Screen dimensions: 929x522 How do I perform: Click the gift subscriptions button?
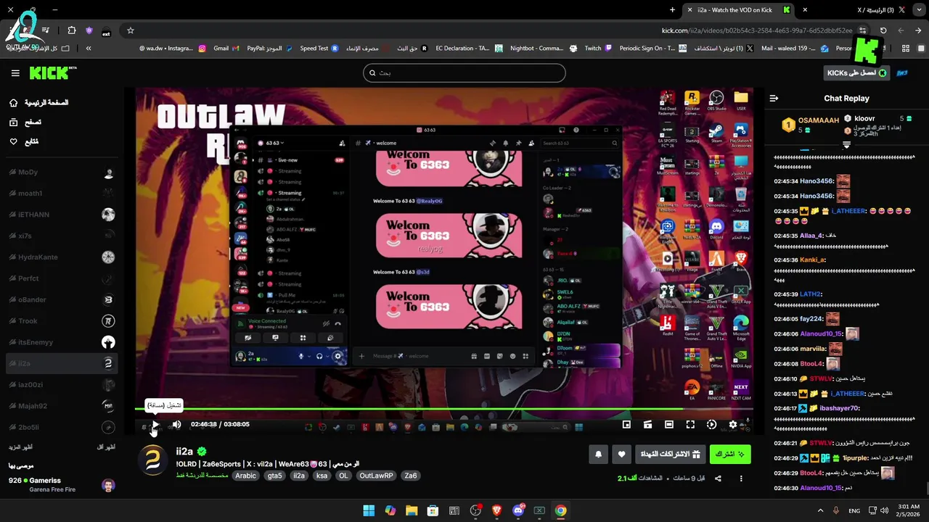click(671, 455)
